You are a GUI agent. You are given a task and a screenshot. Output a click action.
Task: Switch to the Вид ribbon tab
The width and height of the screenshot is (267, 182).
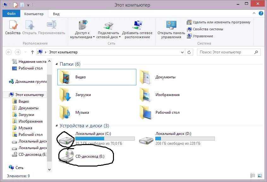56,14
